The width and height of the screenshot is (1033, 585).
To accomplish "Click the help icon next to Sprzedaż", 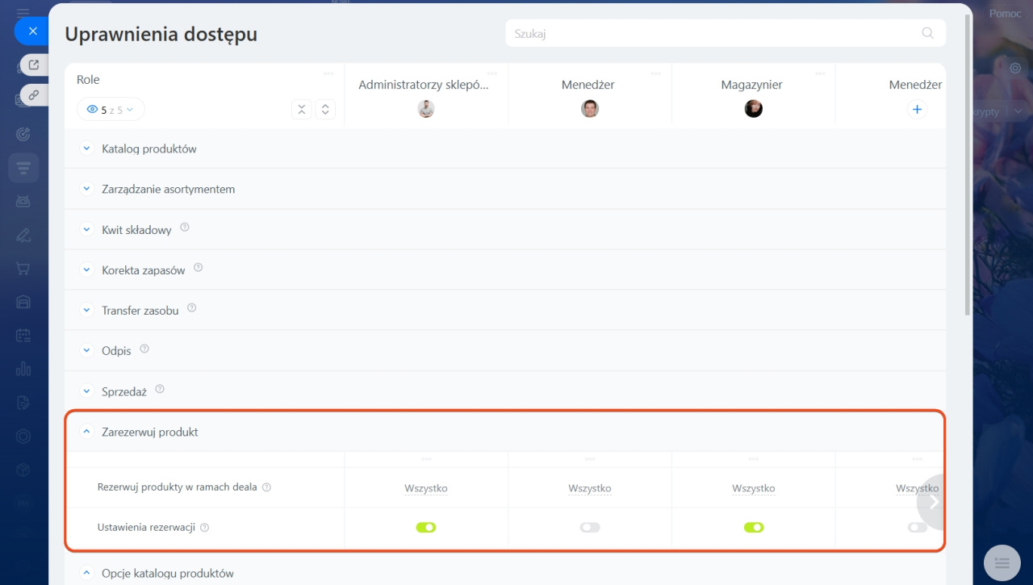I will click(x=160, y=390).
